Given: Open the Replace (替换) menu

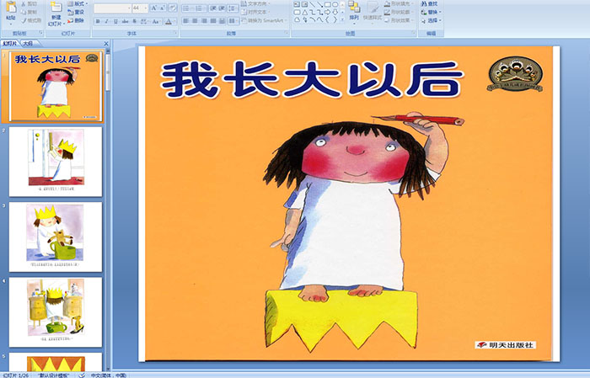Looking at the screenshot, I should pyautogui.click(x=431, y=12).
